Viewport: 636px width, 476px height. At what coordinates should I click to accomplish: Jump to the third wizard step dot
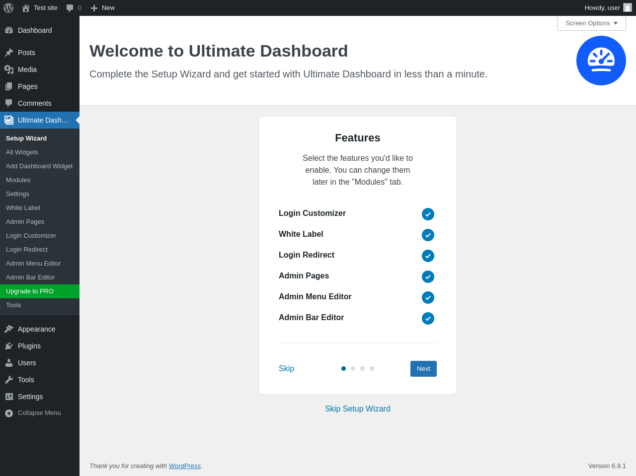tap(362, 369)
